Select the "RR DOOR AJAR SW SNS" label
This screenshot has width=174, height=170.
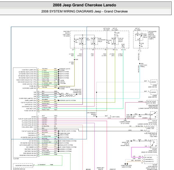pyautogui.click(x=29, y=125)
